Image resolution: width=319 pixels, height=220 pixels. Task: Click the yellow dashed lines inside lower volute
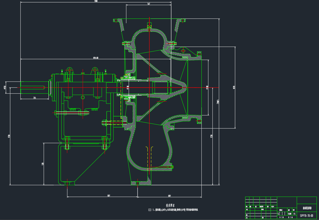coord(149,156)
